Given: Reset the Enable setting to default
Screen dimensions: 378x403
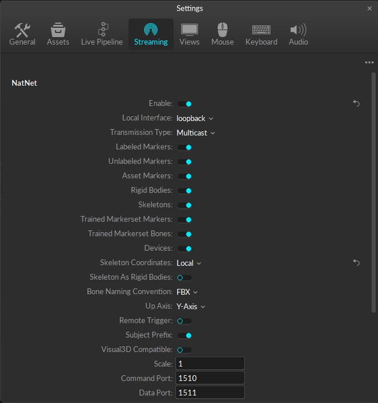Looking at the screenshot, I should coord(357,104).
